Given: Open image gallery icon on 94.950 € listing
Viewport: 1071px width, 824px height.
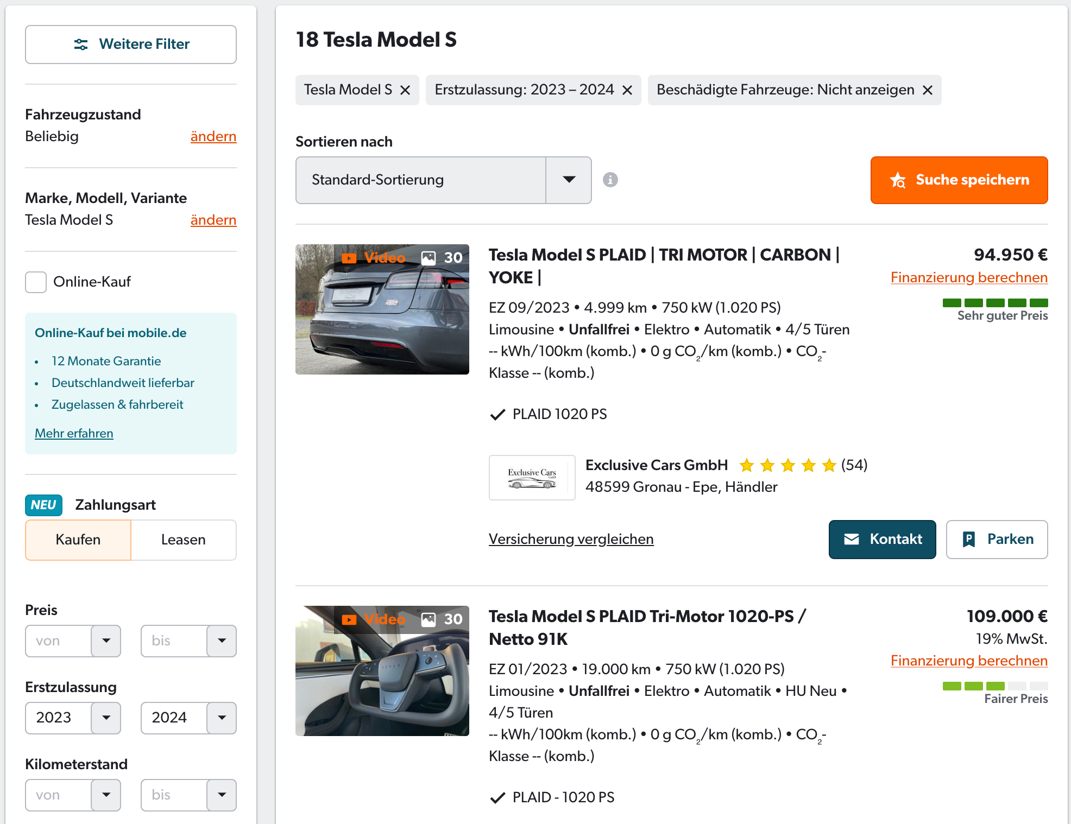Looking at the screenshot, I should [x=429, y=258].
